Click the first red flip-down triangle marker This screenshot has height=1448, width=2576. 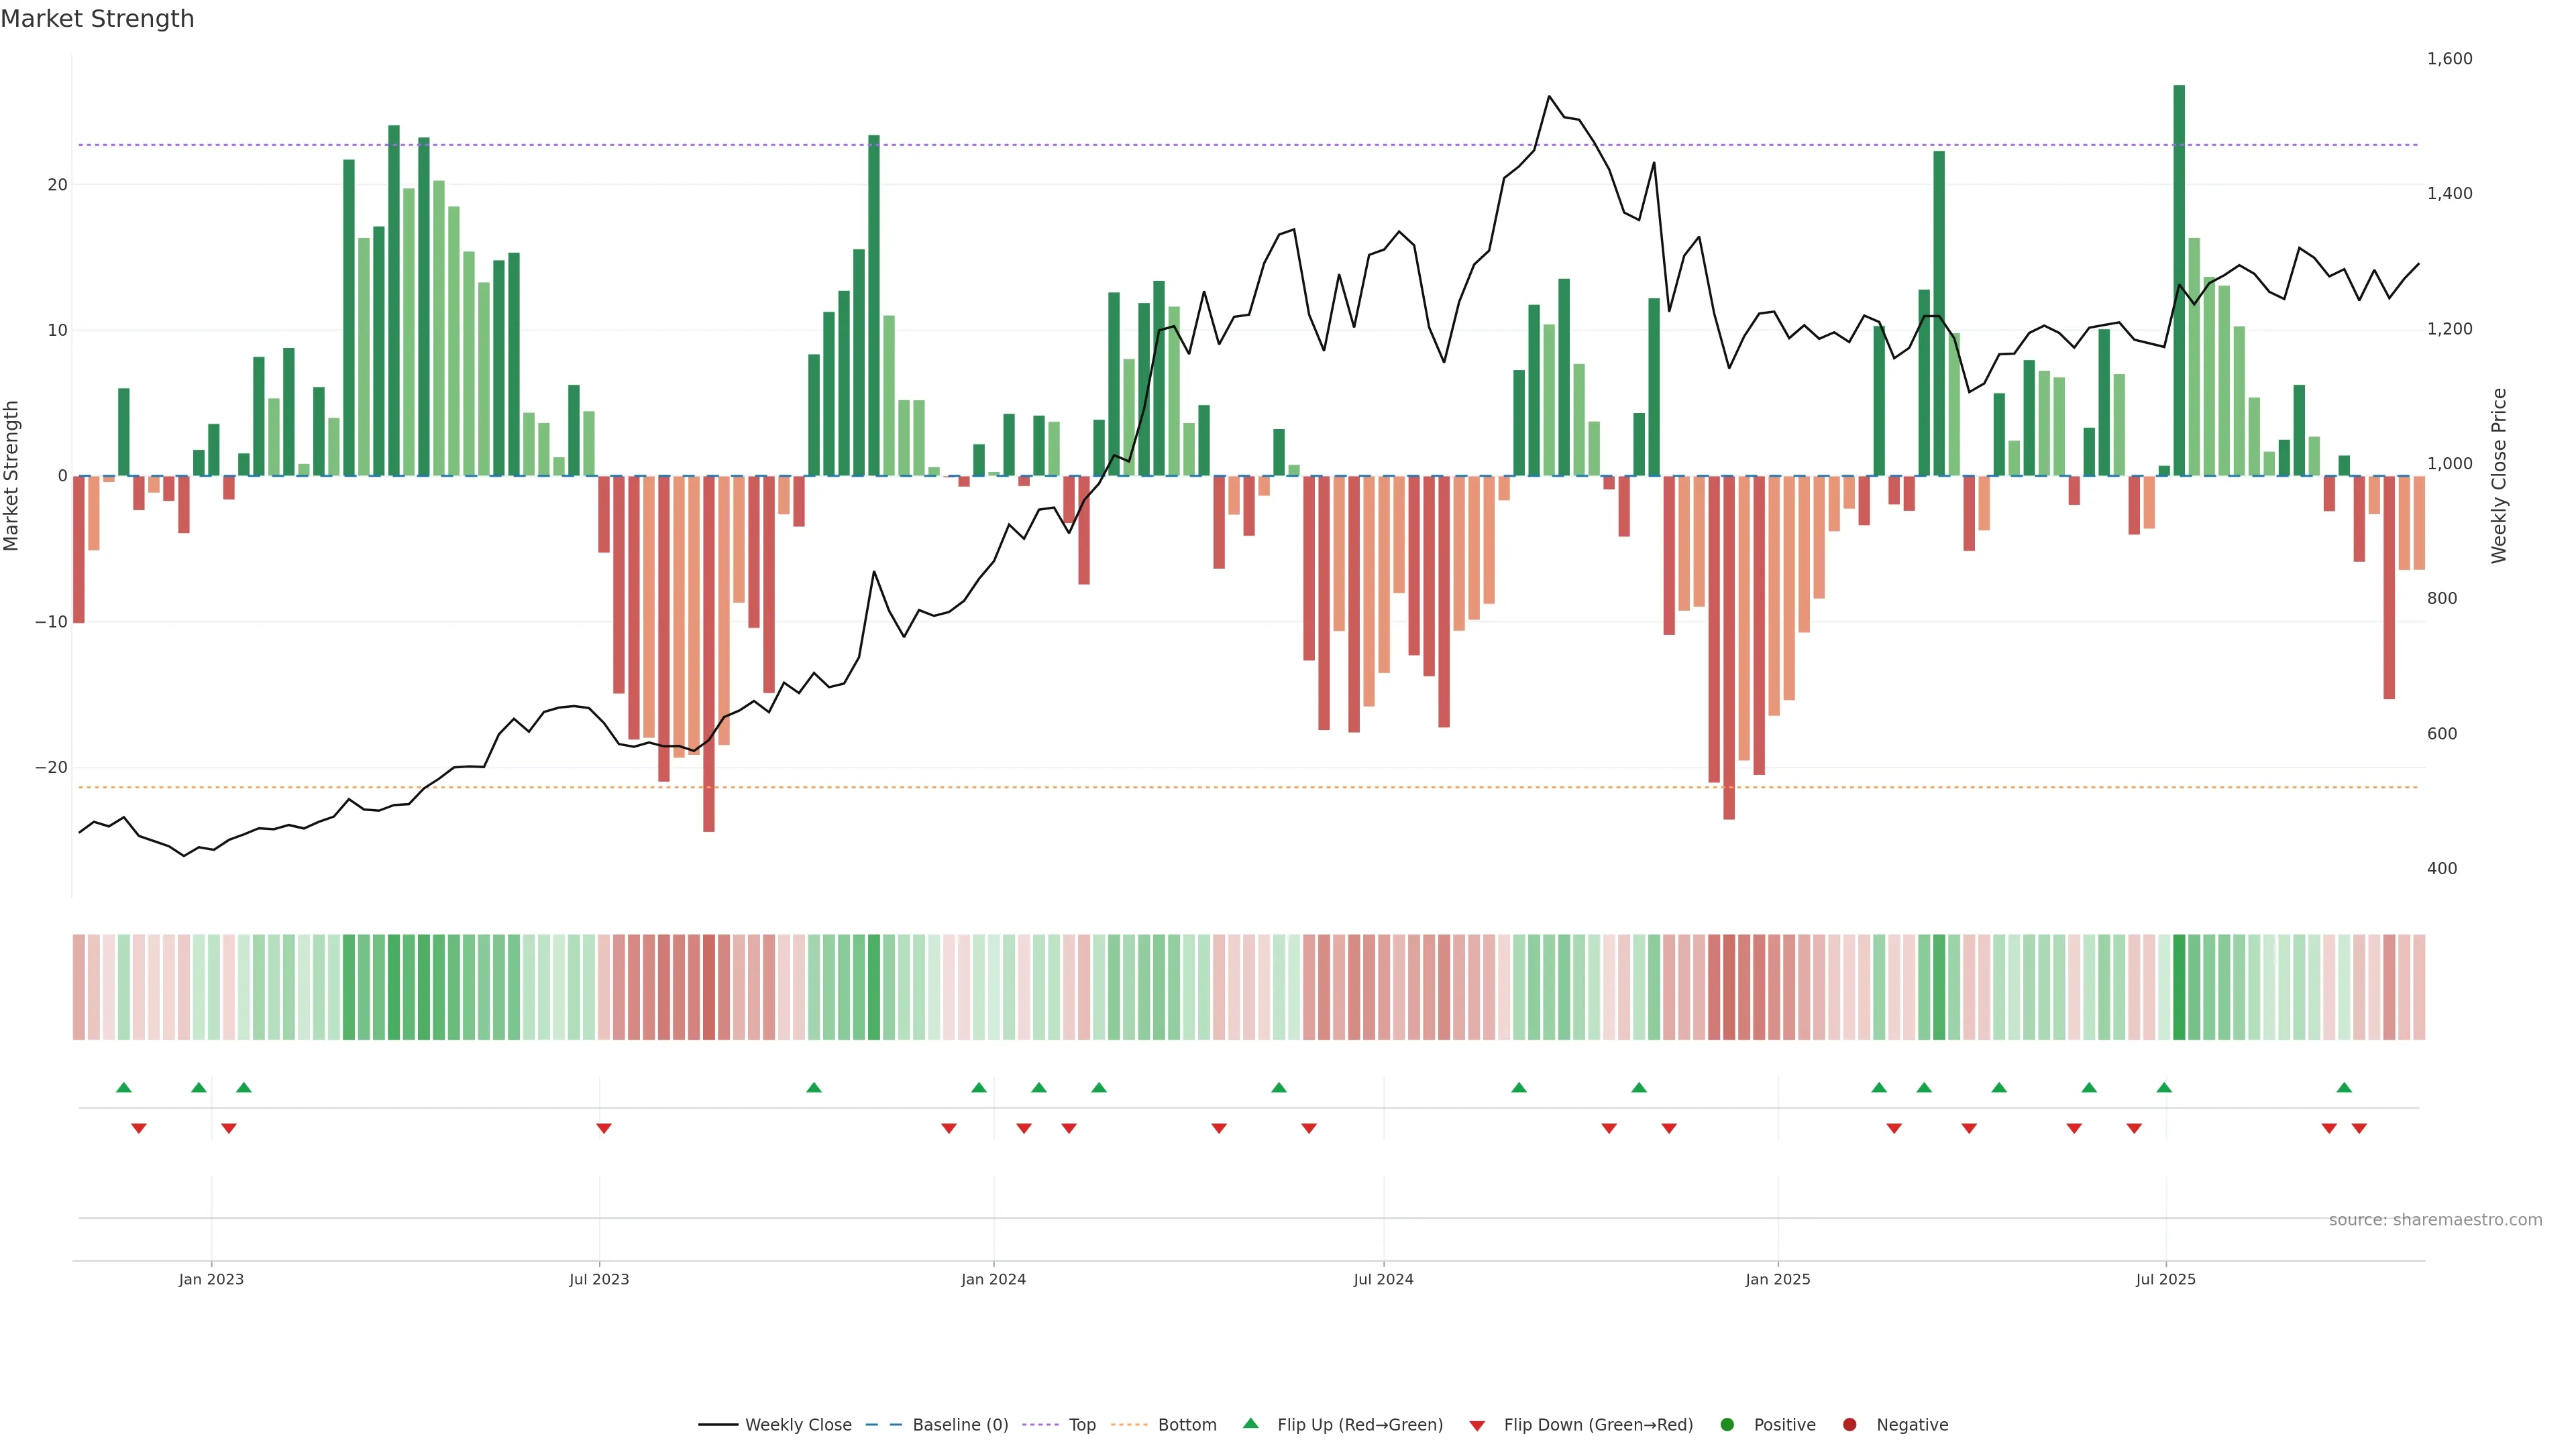point(139,1128)
